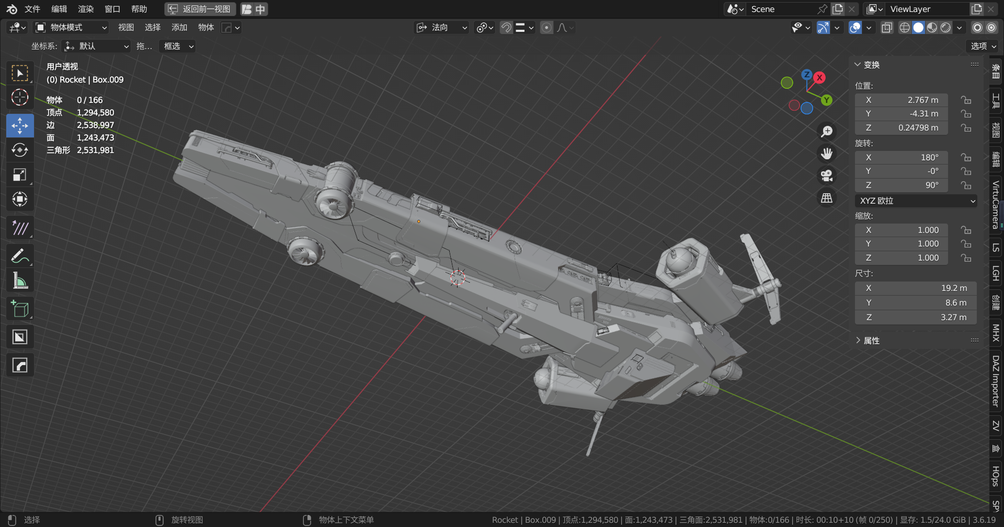
Task: Open the 窗口 window menu
Action: pos(112,9)
